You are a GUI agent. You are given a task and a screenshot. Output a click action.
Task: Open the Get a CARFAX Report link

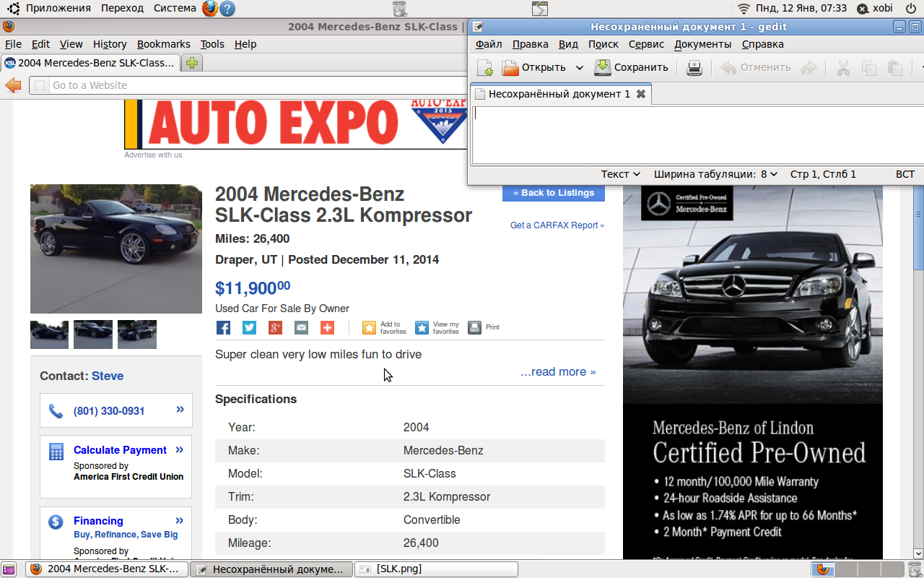(557, 225)
